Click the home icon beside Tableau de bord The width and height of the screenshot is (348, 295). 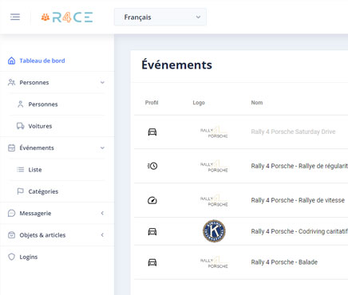pos(11,61)
